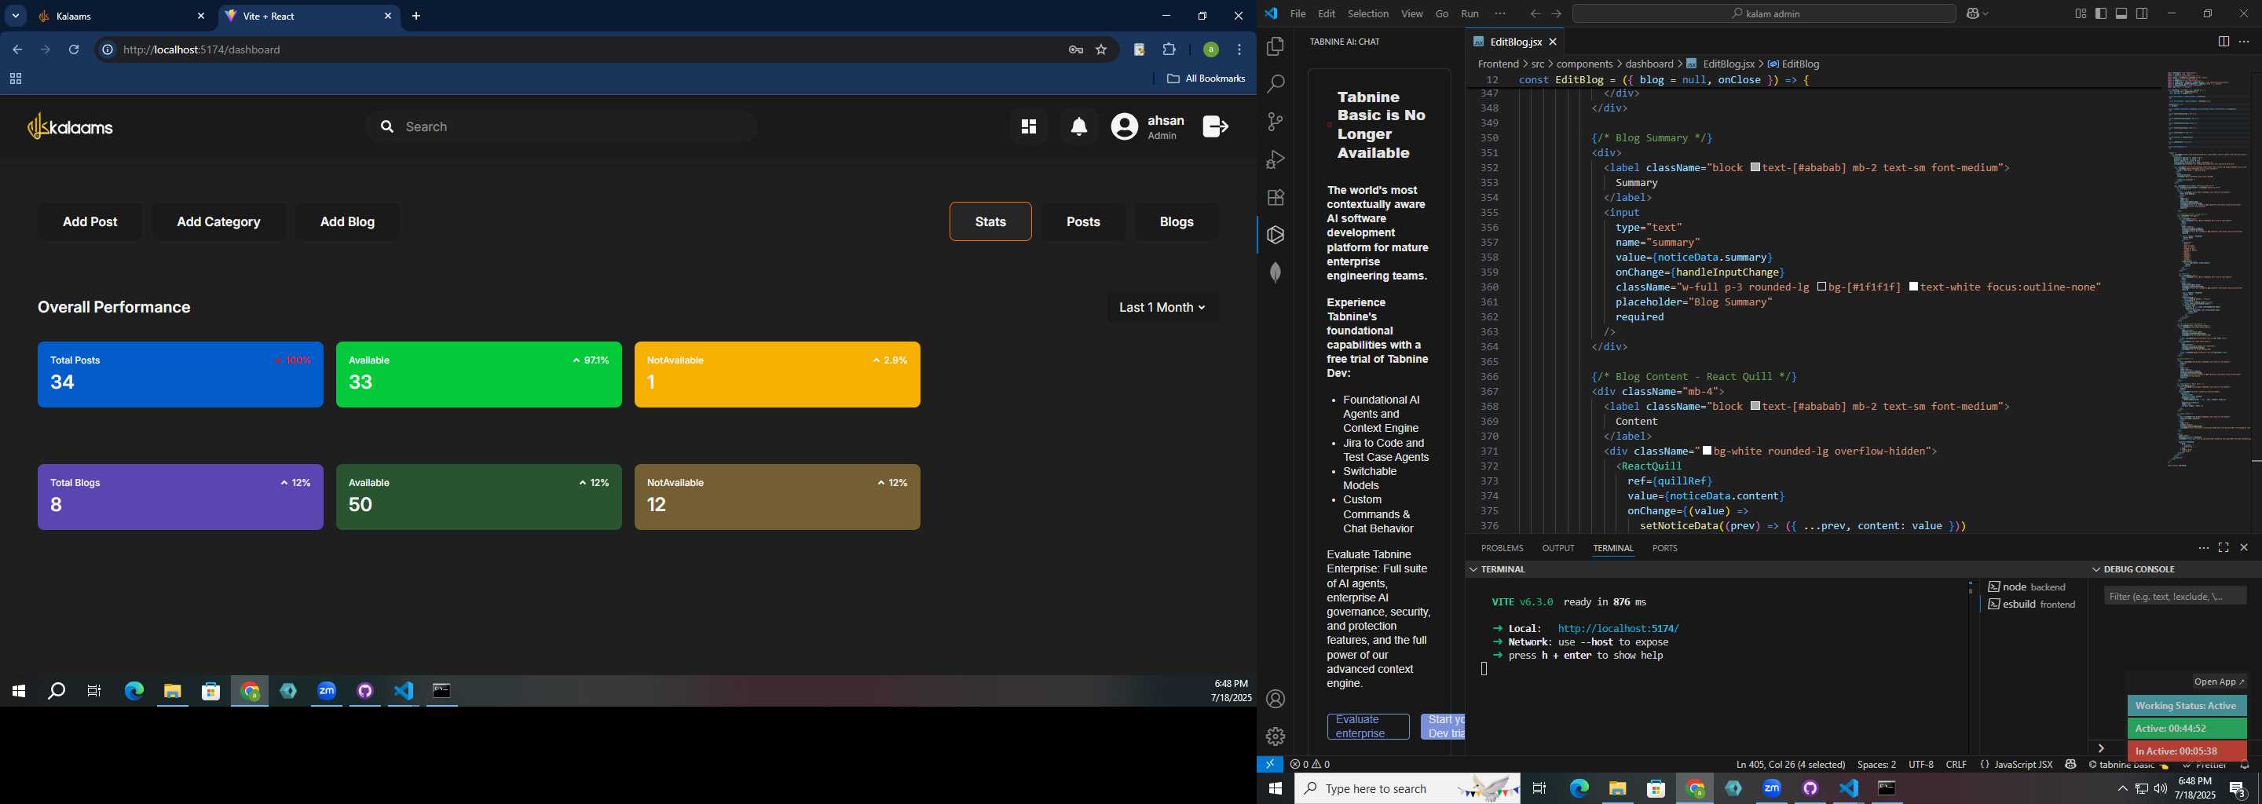Open the Chrome extensions puzzle icon
2262x804 pixels.
[x=1169, y=50]
